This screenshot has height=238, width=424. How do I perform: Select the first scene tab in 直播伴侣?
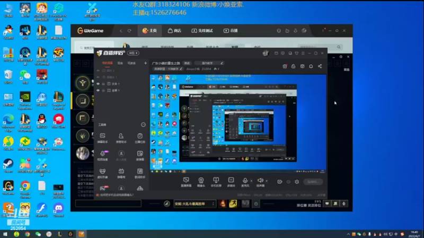108,63
